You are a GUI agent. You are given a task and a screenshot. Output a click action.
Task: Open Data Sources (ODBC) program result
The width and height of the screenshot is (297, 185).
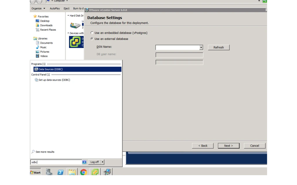(77, 69)
